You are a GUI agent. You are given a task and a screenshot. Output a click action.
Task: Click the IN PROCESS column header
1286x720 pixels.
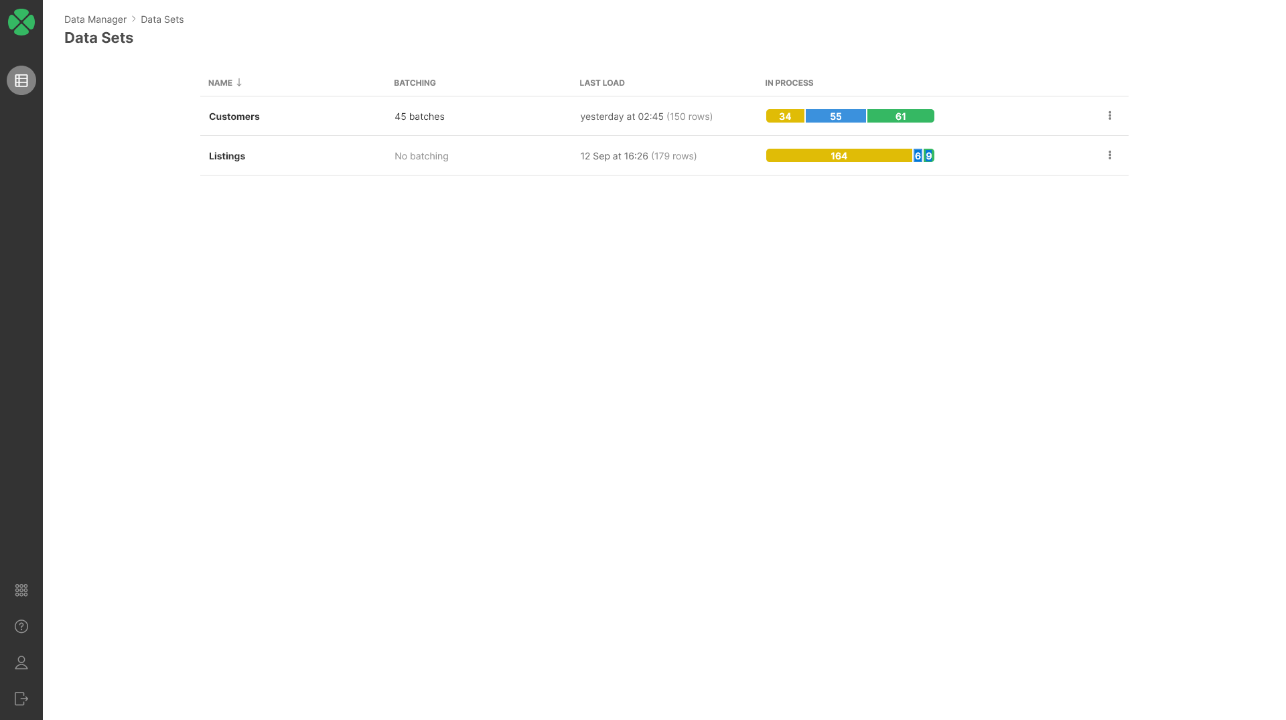(x=789, y=82)
